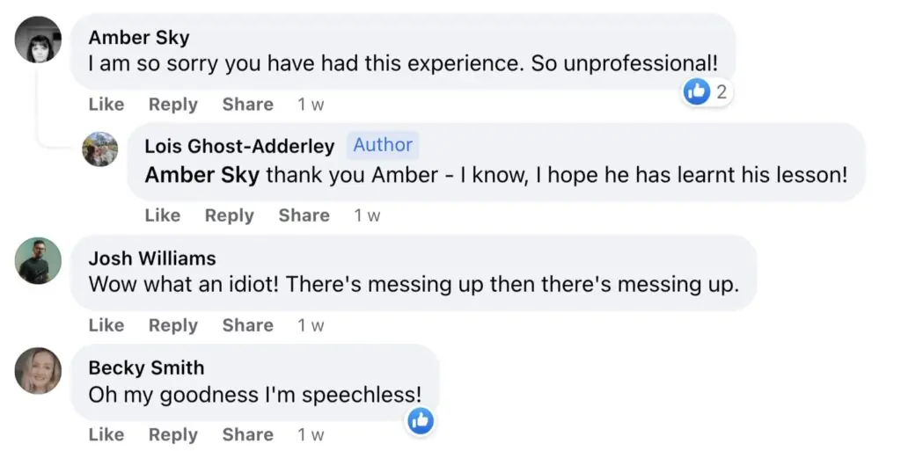Open Amber Sky's profile picture
This screenshot has height=451, width=901.
pyautogui.click(x=39, y=40)
